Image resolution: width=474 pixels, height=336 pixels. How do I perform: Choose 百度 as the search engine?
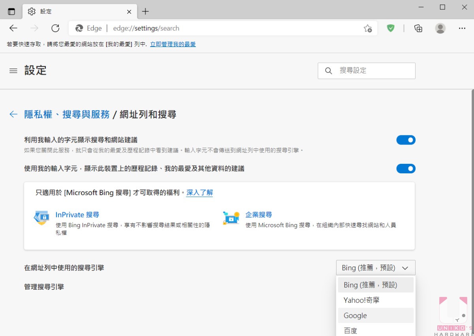pyautogui.click(x=376, y=330)
